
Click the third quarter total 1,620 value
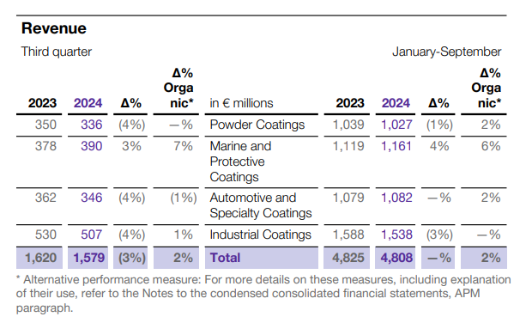click(40, 258)
